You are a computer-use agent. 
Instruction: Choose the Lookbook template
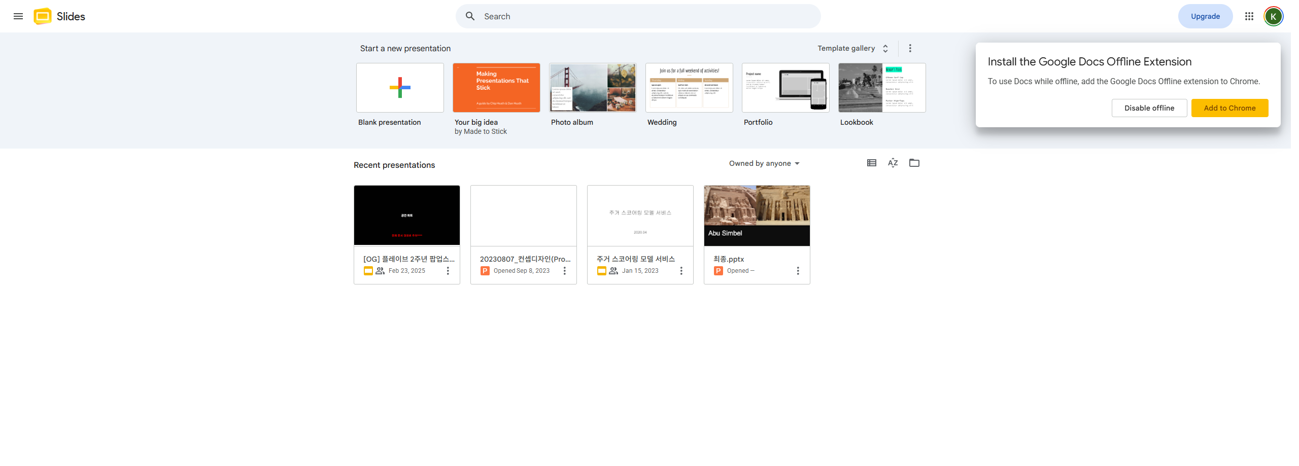(x=882, y=88)
